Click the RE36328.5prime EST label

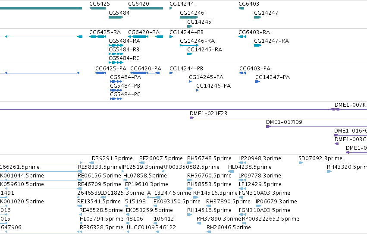pyautogui.click(x=102, y=228)
